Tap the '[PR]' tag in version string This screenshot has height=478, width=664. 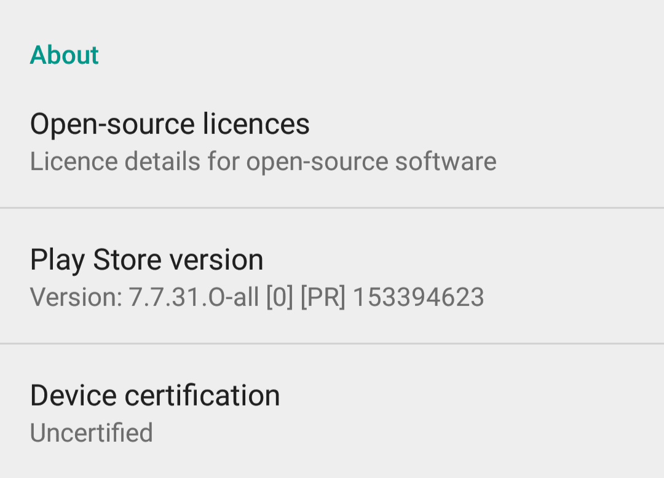tap(323, 297)
